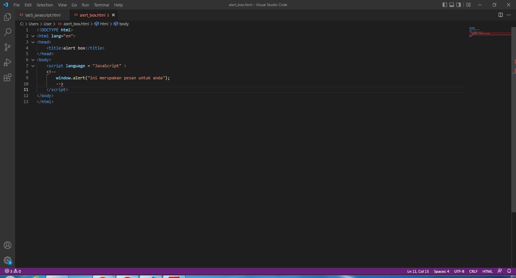
Task: Collapse the script block on line 7
Action: point(33,66)
